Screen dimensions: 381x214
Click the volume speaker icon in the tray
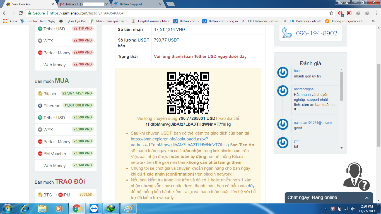pyautogui.click(x=353, y=209)
